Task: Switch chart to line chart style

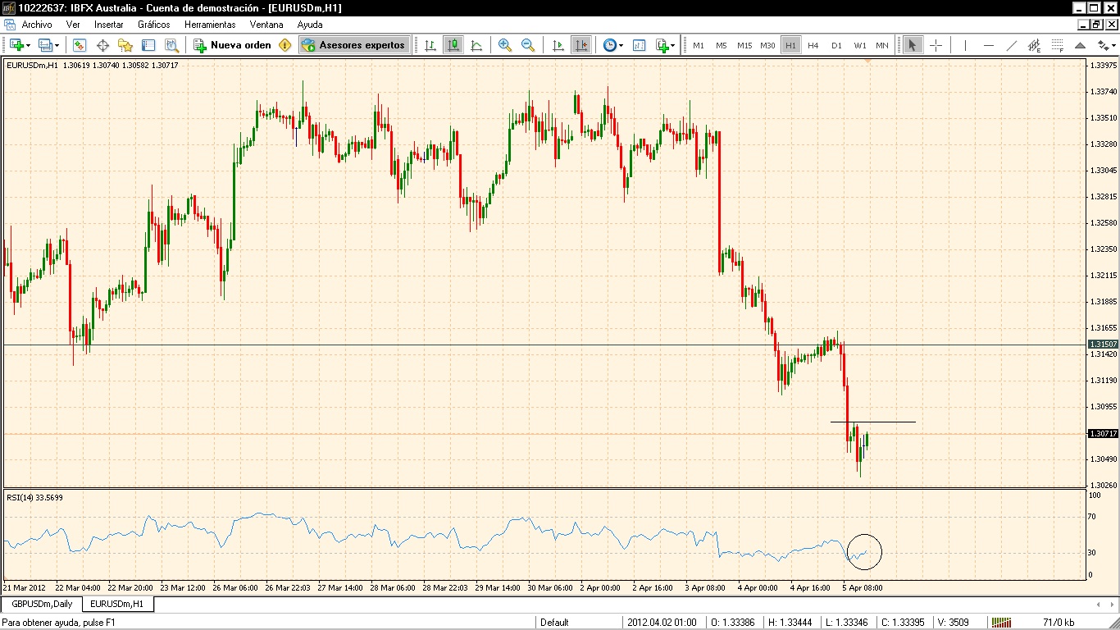Action: (476, 45)
